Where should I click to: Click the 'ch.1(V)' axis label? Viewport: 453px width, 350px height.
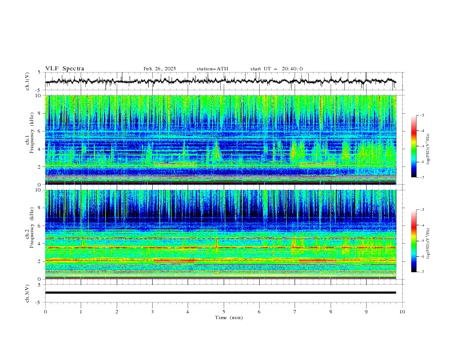click(27, 81)
